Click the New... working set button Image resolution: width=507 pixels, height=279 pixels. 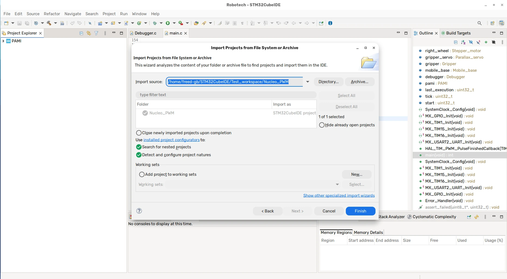tap(357, 174)
